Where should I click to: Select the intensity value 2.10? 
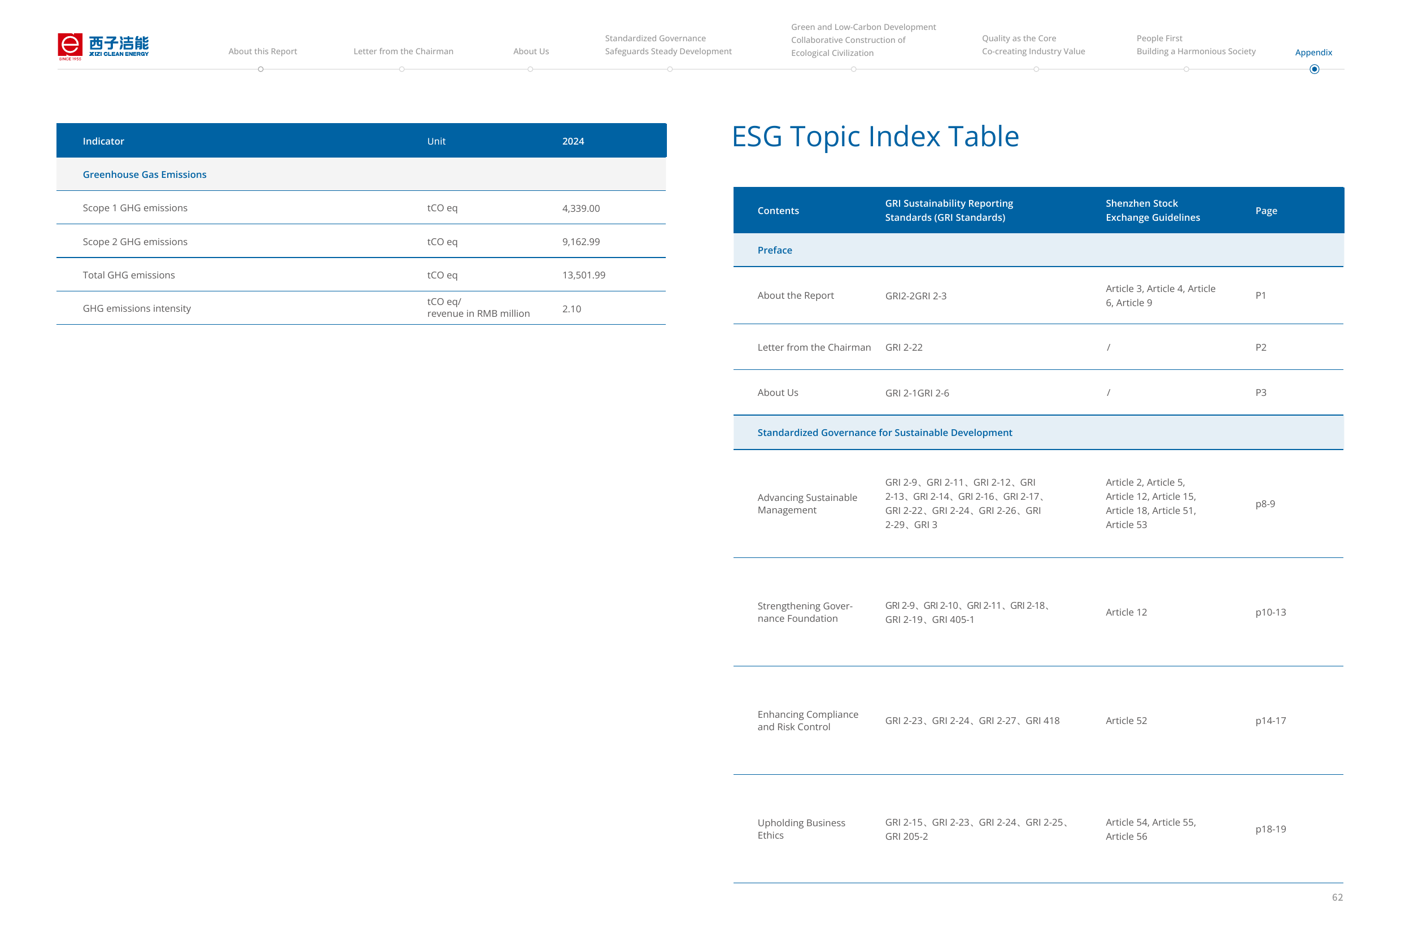(x=571, y=309)
